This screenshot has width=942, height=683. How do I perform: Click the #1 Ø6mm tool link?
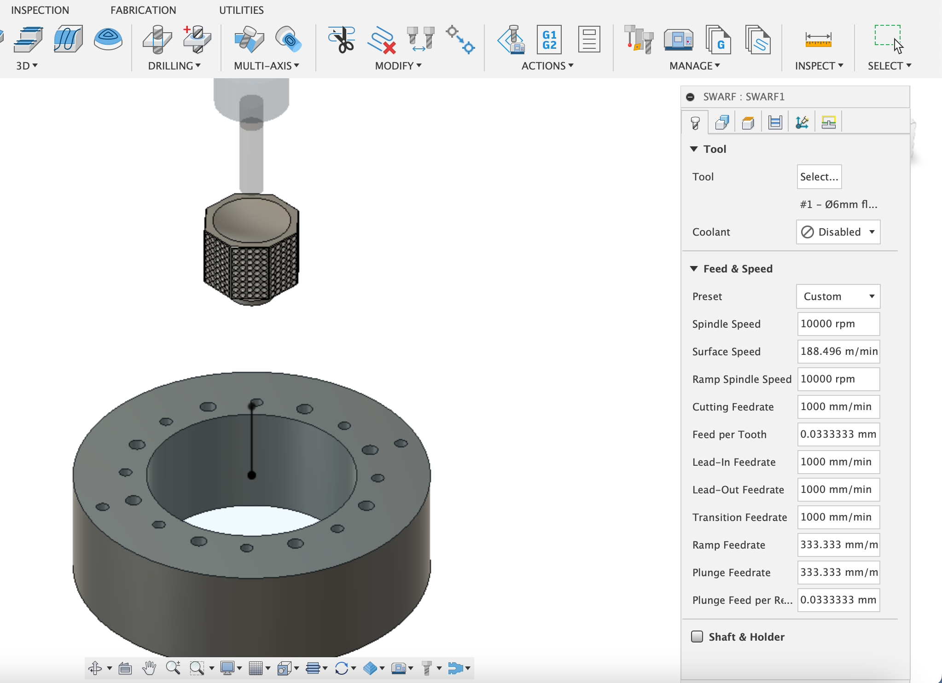838,204
